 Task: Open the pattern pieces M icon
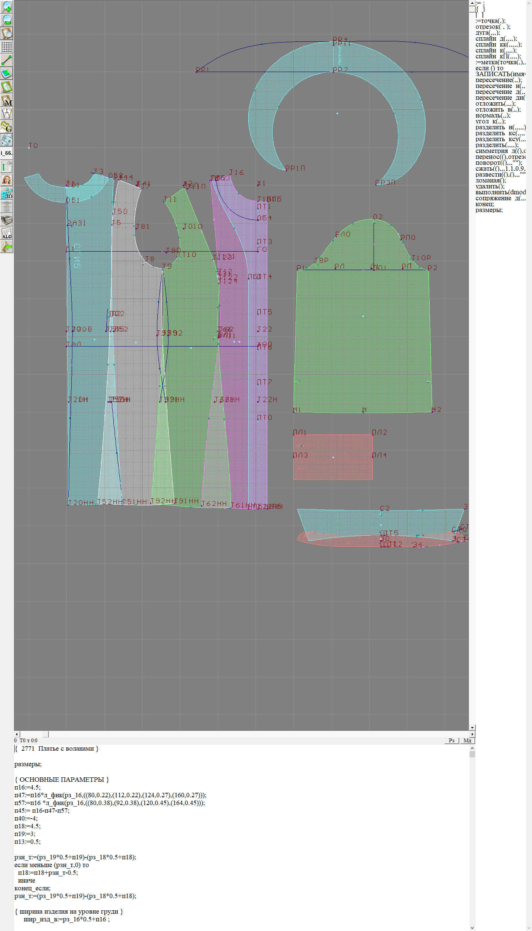pyautogui.click(x=7, y=100)
